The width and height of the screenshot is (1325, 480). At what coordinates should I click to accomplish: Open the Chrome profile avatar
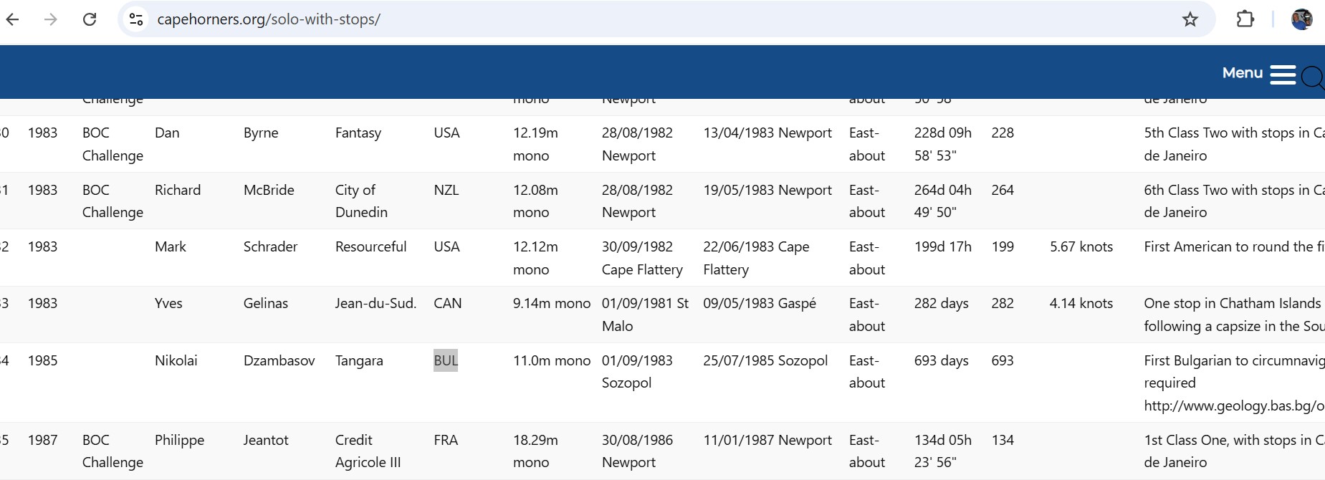(x=1301, y=19)
